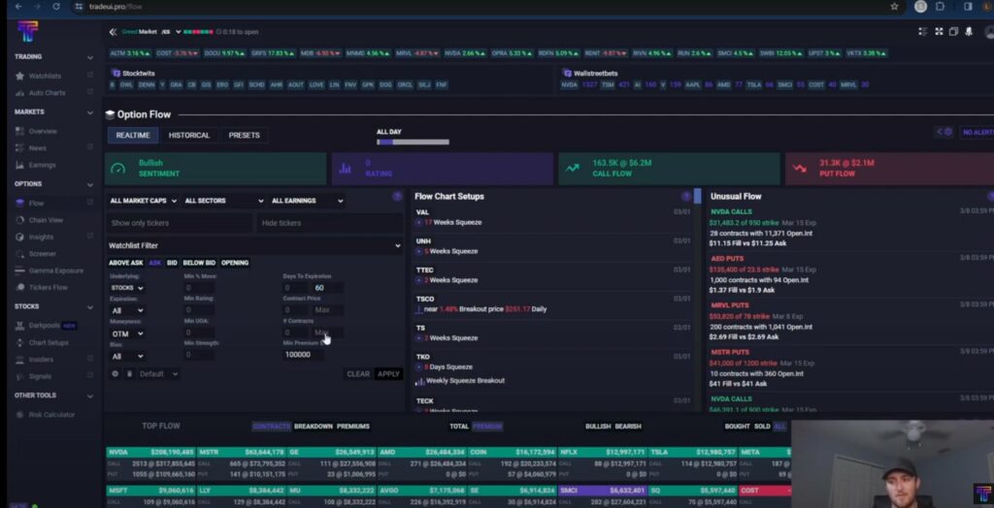The height and width of the screenshot is (508, 994).
Task: Open ALL MARKET CAPS dropdown
Action: pyautogui.click(x=144, y=201)
